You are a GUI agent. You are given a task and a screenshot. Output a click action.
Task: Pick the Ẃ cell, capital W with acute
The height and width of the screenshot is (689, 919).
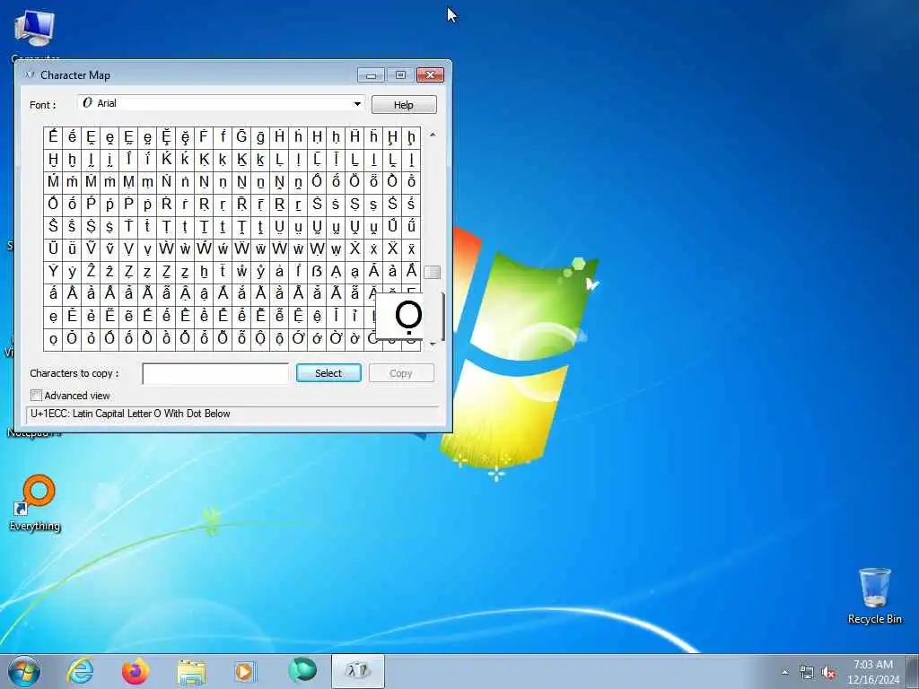(204, 249)
